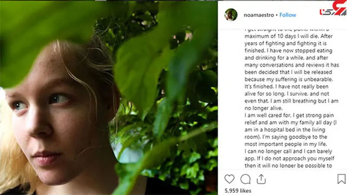Click the red and gray watermark logo
The height and width of the screenshot is (195, 347).
coord(334,11)
